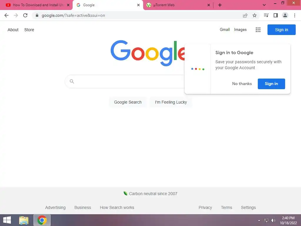
Task: Show hidden system tray icons
Action: (259, 220)
